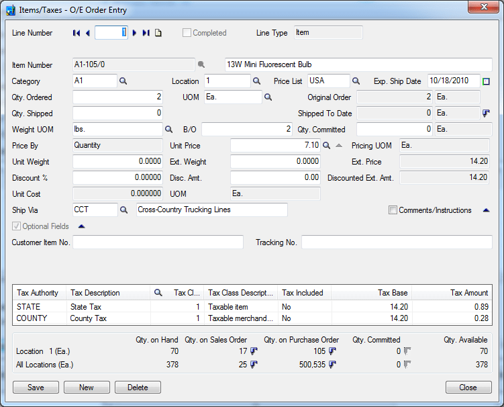Drill down on Shipped To Date
This screenshot has height=407, width=504.
click(x=486, y=113)
